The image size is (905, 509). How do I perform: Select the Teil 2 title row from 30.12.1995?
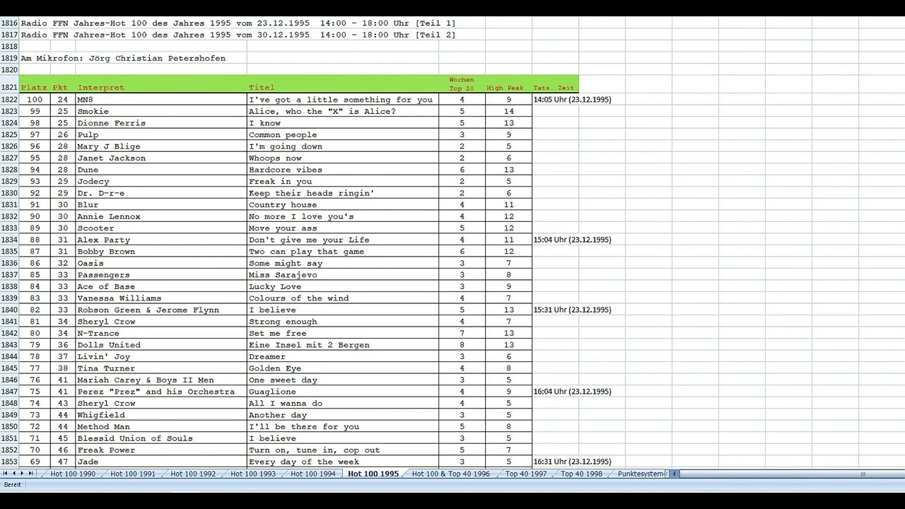pyautogui.click(x=238, y=35)
